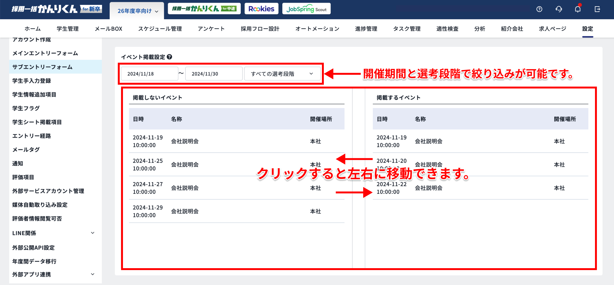
Task: Click the logout icon in top bar
Action: tap(597, 9)
